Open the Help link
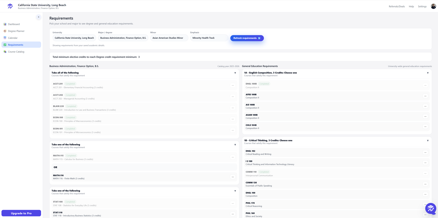 tap(411, 7)
